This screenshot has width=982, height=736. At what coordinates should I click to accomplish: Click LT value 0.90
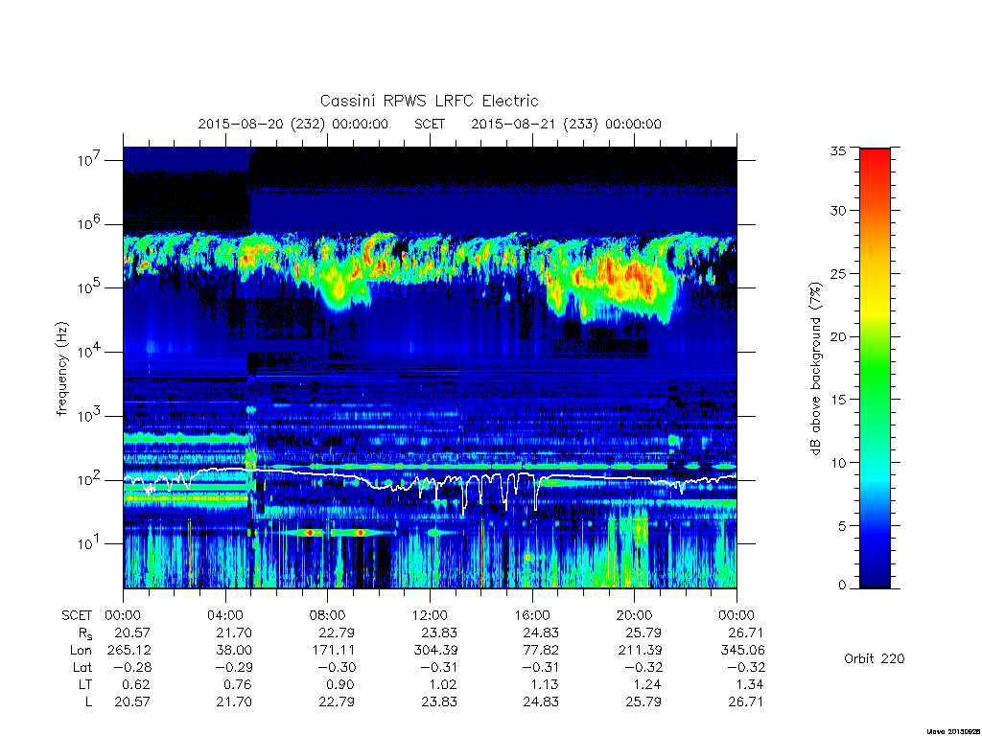[x=340, y=684]
